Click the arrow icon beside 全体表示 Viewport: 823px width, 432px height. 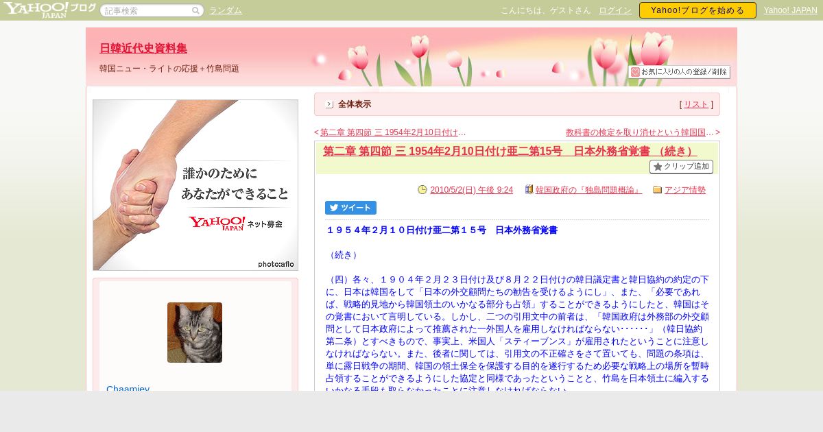click(329, 104)
